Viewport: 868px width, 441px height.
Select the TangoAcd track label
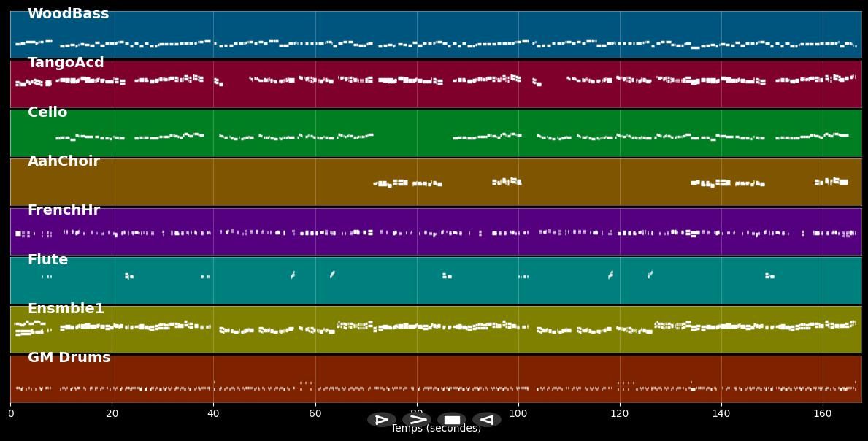tap(66, 63)
